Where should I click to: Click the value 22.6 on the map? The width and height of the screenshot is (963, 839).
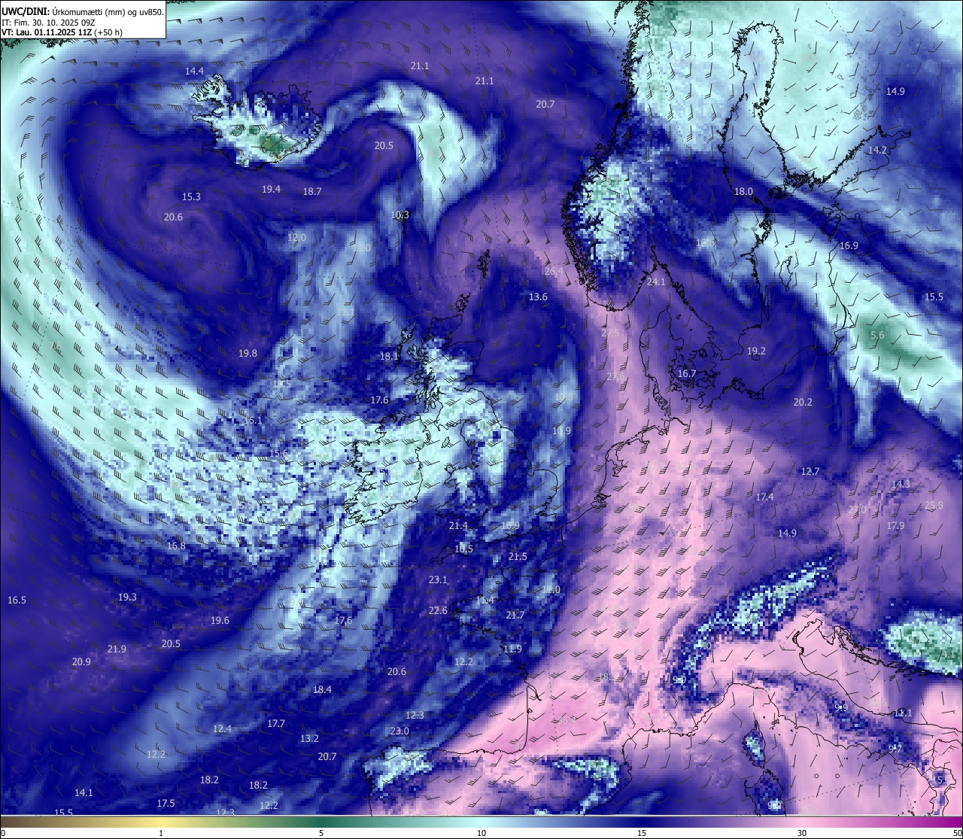438,610
